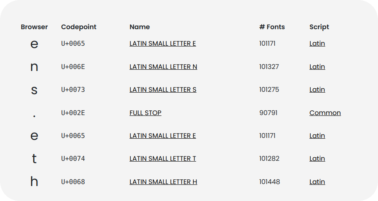Click the FULL STOP name link
Viewport: 378px width, 201px height.
point(145,113)
